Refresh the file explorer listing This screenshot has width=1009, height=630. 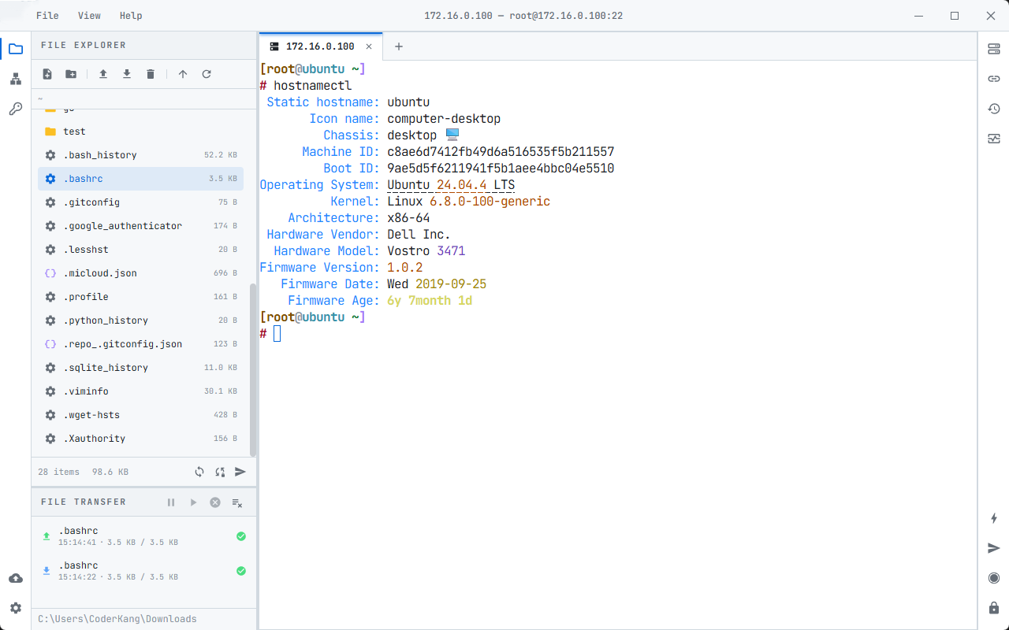click(x=207, y=74)
